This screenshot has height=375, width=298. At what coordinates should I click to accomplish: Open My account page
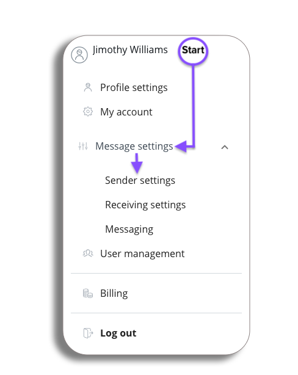pos(126,112)
